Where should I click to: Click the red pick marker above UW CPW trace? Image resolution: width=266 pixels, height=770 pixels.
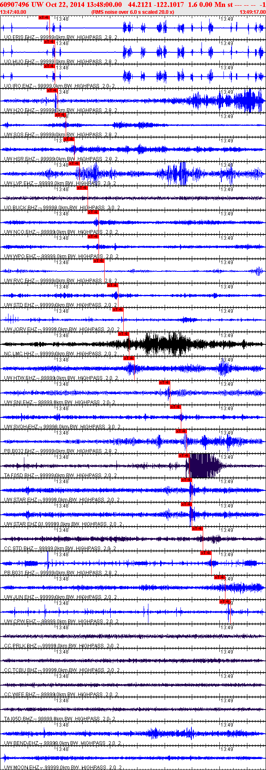coord(225,602)
